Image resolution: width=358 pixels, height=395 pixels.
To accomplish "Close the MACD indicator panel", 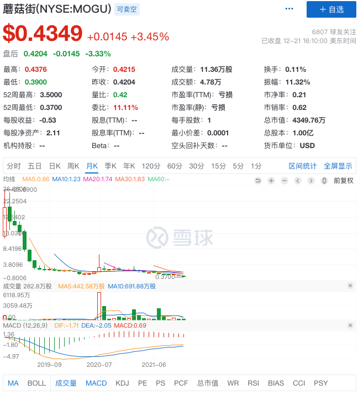I will (350, 325).
